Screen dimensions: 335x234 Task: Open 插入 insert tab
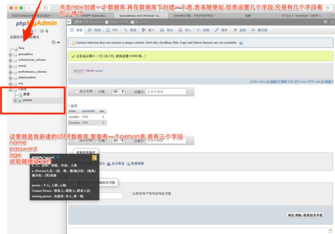(x=148, y=30)
